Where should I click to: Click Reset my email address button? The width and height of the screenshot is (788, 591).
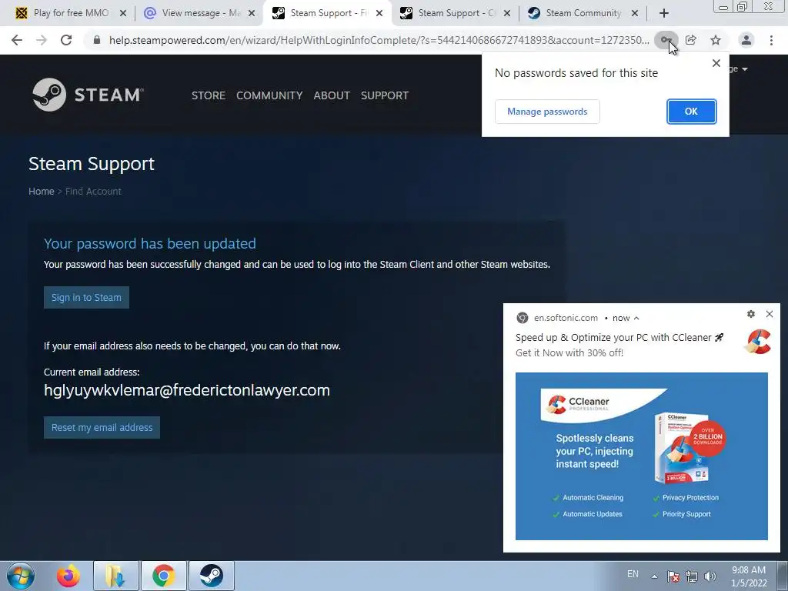point(102,428)
